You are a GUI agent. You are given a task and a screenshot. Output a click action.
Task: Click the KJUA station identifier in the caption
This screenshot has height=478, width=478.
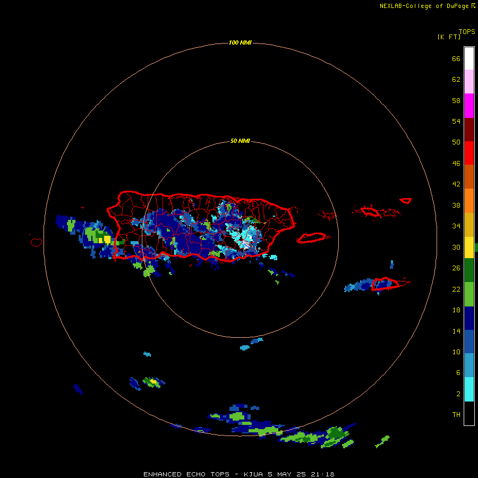point(253,474)
